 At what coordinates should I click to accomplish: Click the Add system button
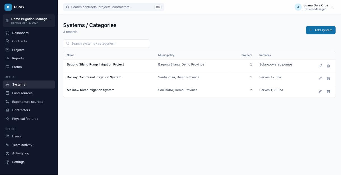[321, 30]
